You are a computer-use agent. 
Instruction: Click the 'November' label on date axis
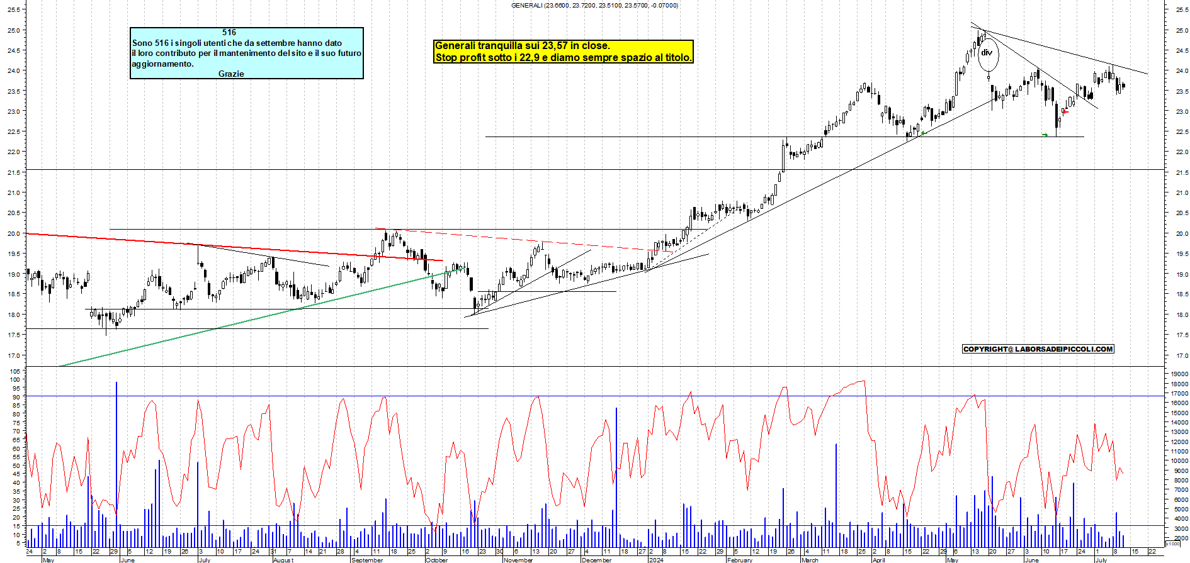[x=518, y=560]
